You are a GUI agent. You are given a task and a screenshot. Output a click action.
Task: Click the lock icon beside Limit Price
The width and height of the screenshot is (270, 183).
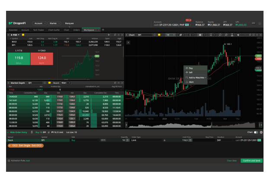click(164, 140)
